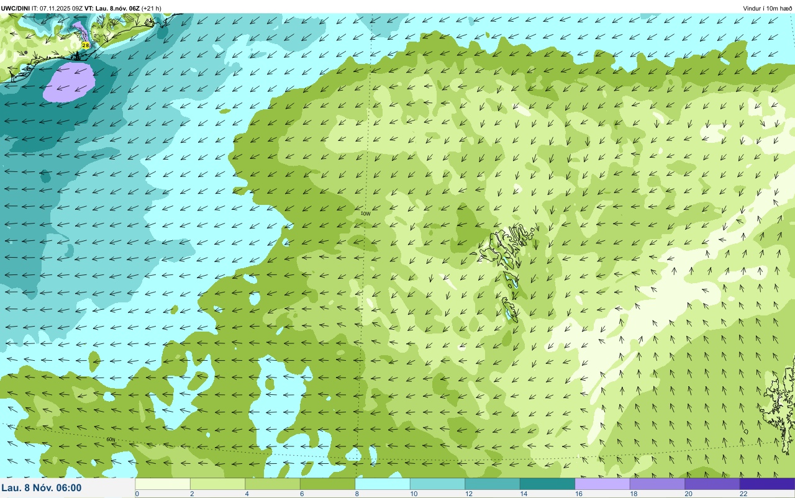Click the dark green 6–8 m/s legend swatch

pyautogui.click(x=327, y=484)
